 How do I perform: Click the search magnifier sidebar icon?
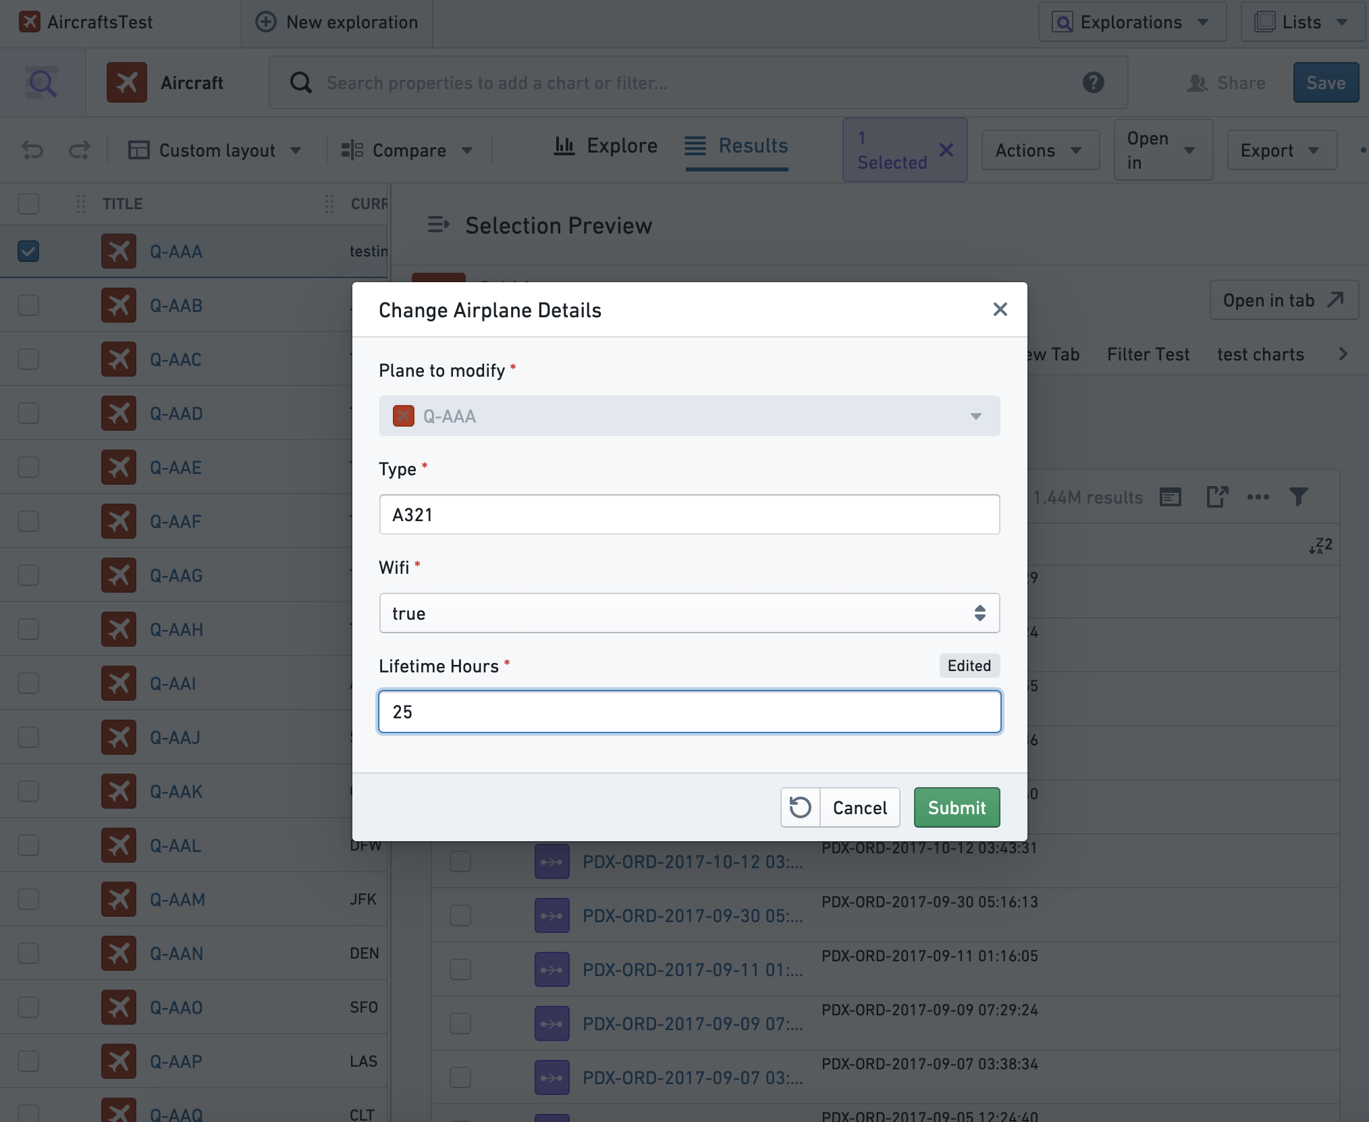coord(43,83)
